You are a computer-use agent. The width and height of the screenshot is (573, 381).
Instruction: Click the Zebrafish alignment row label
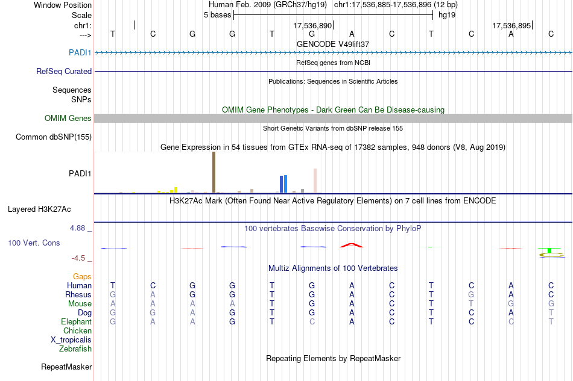(x=75, y=349)
